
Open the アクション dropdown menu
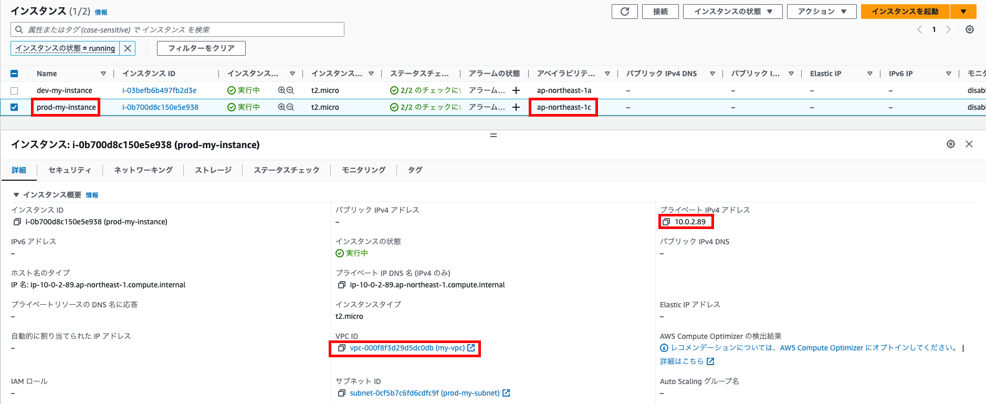pyautogui.click(x=822, y=12)
